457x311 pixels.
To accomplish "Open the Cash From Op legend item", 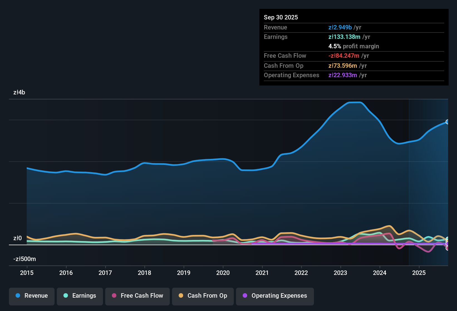I will (x=203, y=296).
